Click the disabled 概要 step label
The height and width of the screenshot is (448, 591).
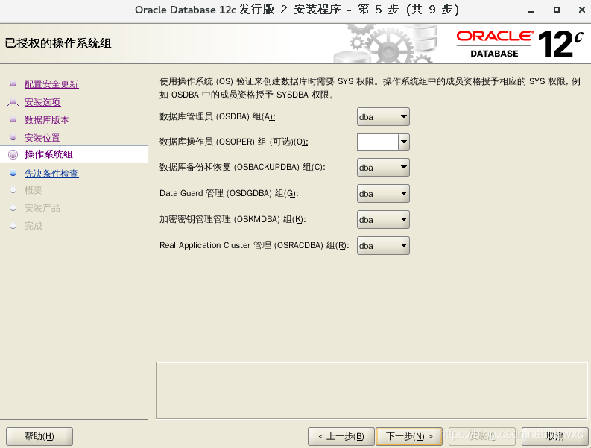pos(34,190)
